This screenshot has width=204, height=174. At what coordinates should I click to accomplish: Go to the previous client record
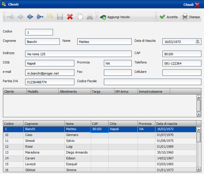point(20,17)
